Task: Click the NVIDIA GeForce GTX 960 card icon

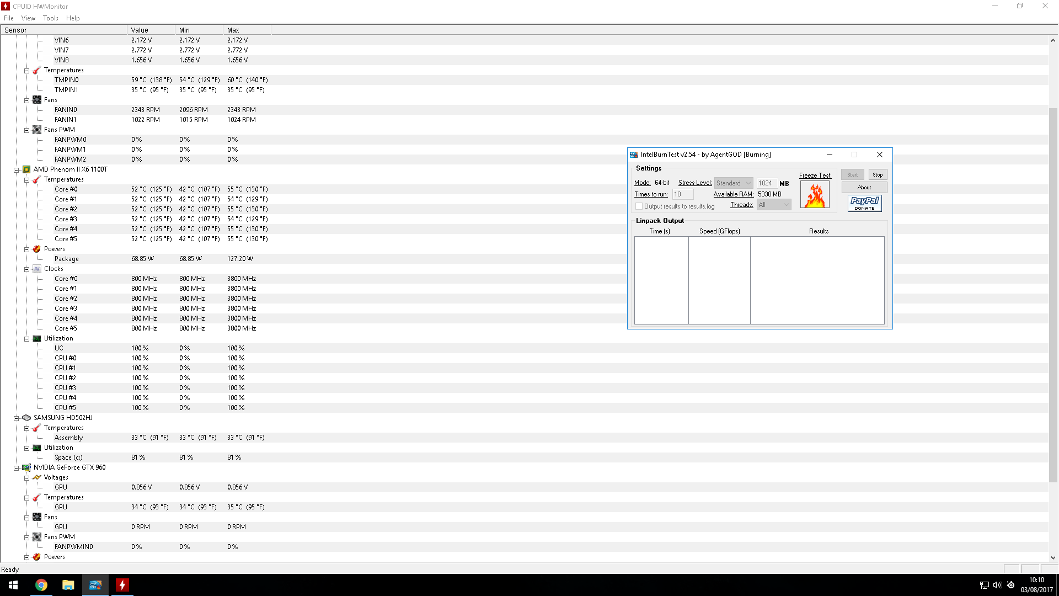Action: [26, 467]
